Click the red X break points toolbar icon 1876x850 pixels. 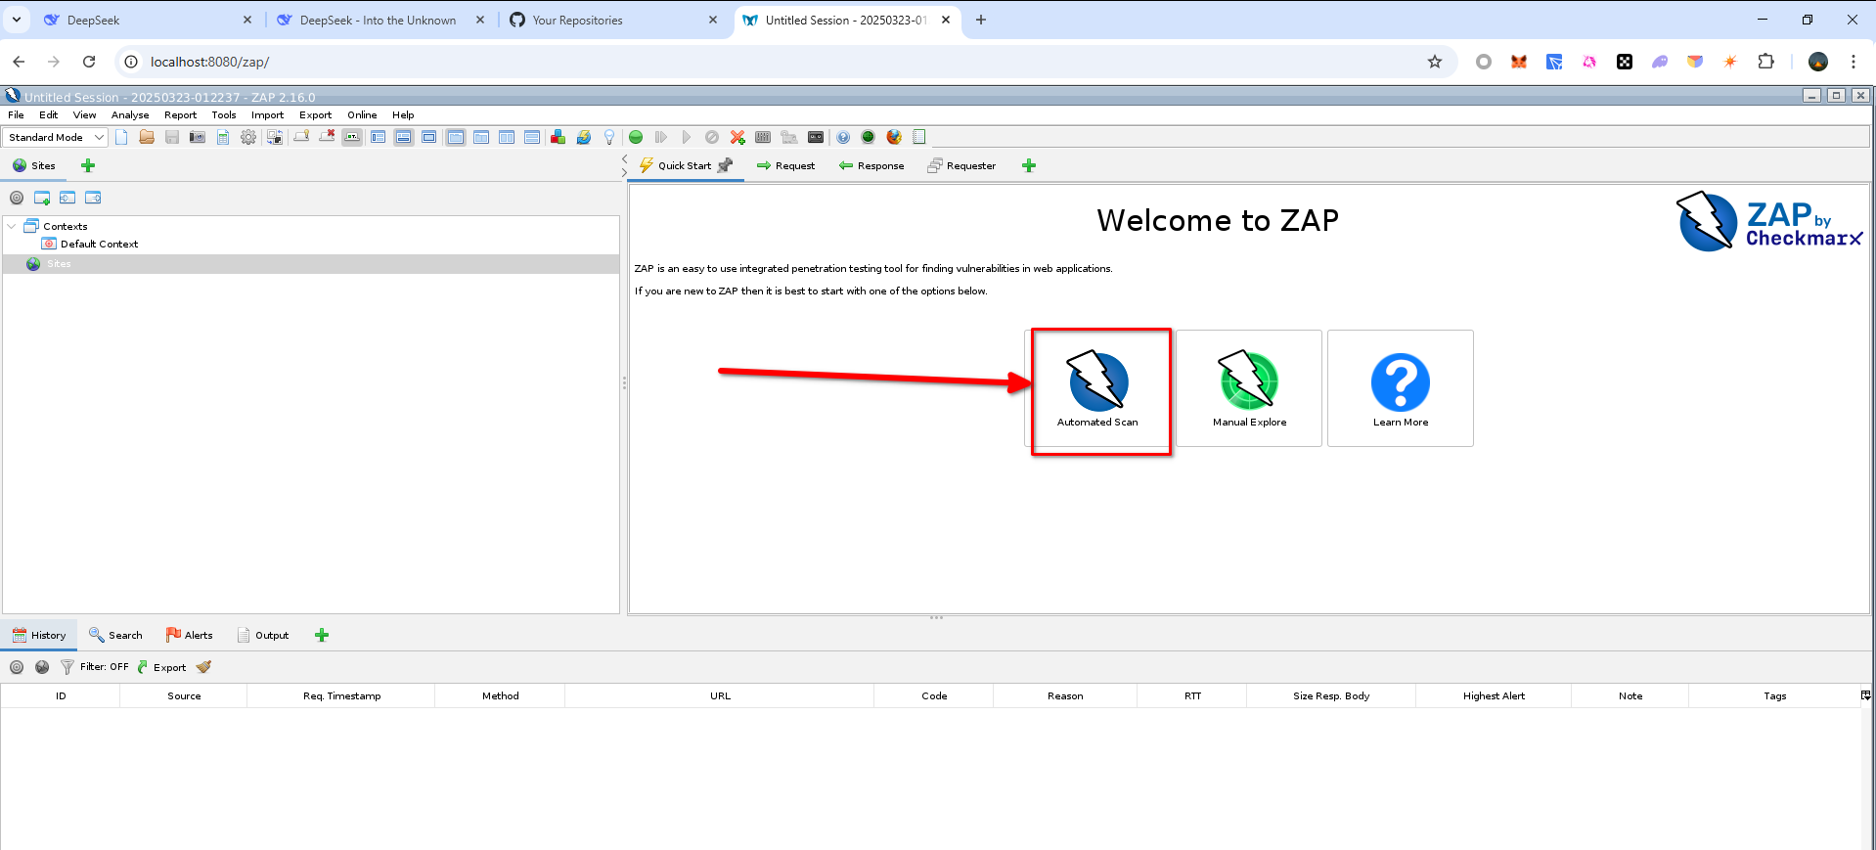click(737, 138)
